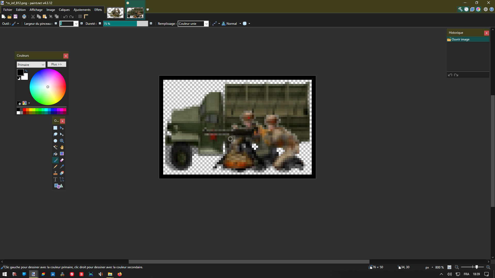The image size is (495, 278).
Task: Save the current image
Action: pyautogui.click(x=15, y=16)
